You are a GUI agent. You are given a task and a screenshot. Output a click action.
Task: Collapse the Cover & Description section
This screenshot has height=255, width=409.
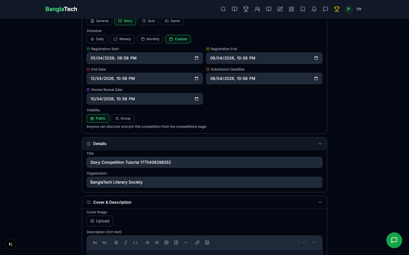pos(320,202)
